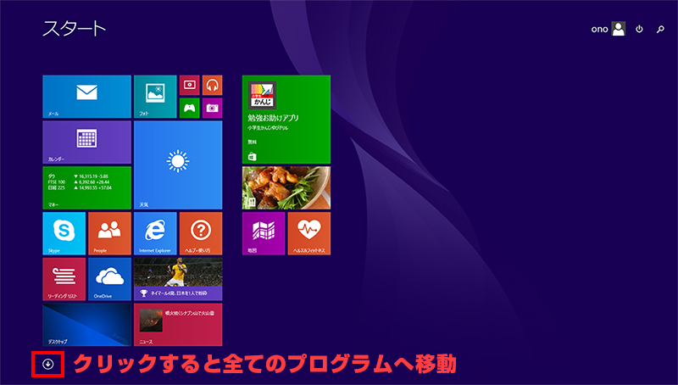Open the Help and Tips tile

pyautogui.click(x=201, y=233)
